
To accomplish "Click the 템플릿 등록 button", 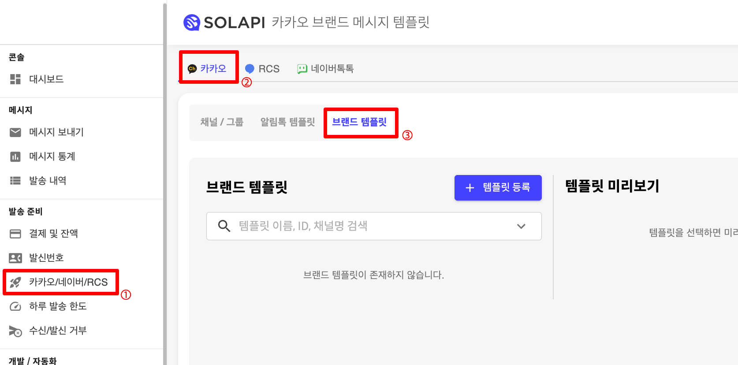I will [x=498, y=188].
